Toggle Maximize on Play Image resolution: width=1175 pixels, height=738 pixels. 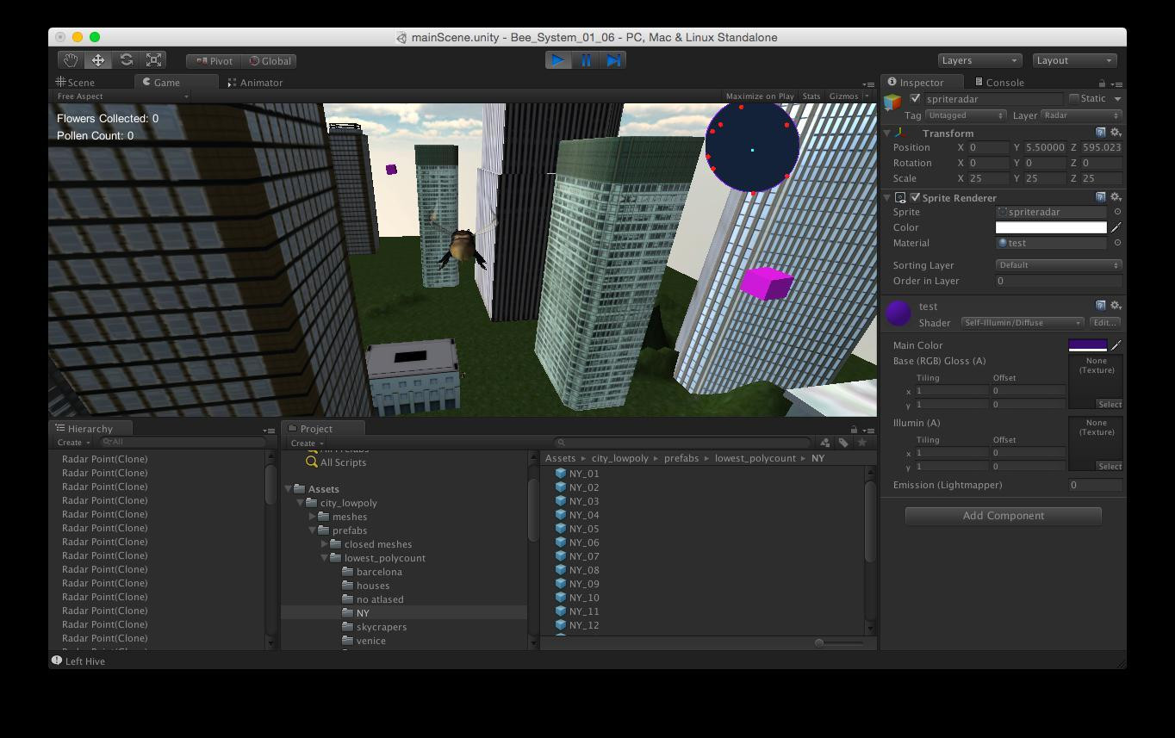759,96
